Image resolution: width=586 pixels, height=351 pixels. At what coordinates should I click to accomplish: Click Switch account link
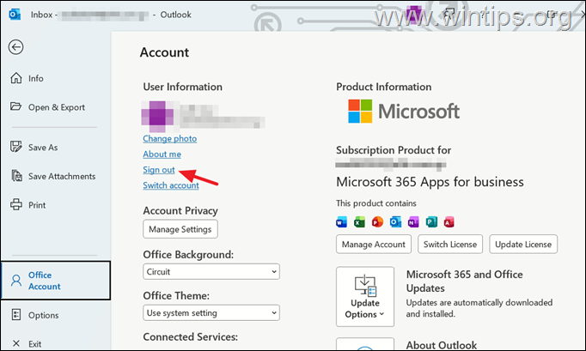point(171,185)
